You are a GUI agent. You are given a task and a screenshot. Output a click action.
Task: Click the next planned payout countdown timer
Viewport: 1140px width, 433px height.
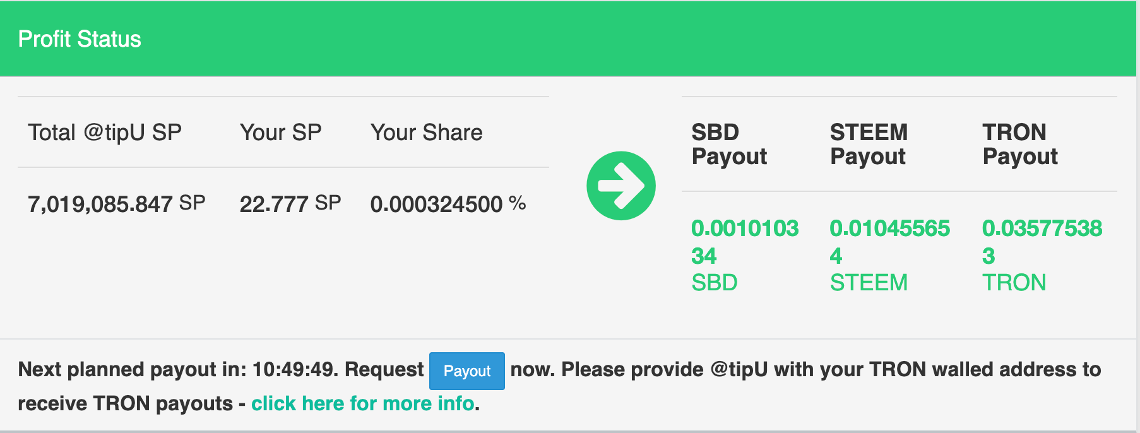coord(293,369)
